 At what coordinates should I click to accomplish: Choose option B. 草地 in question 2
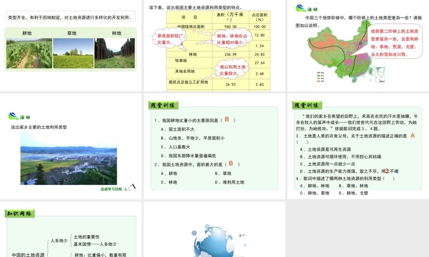pos(223,173)
